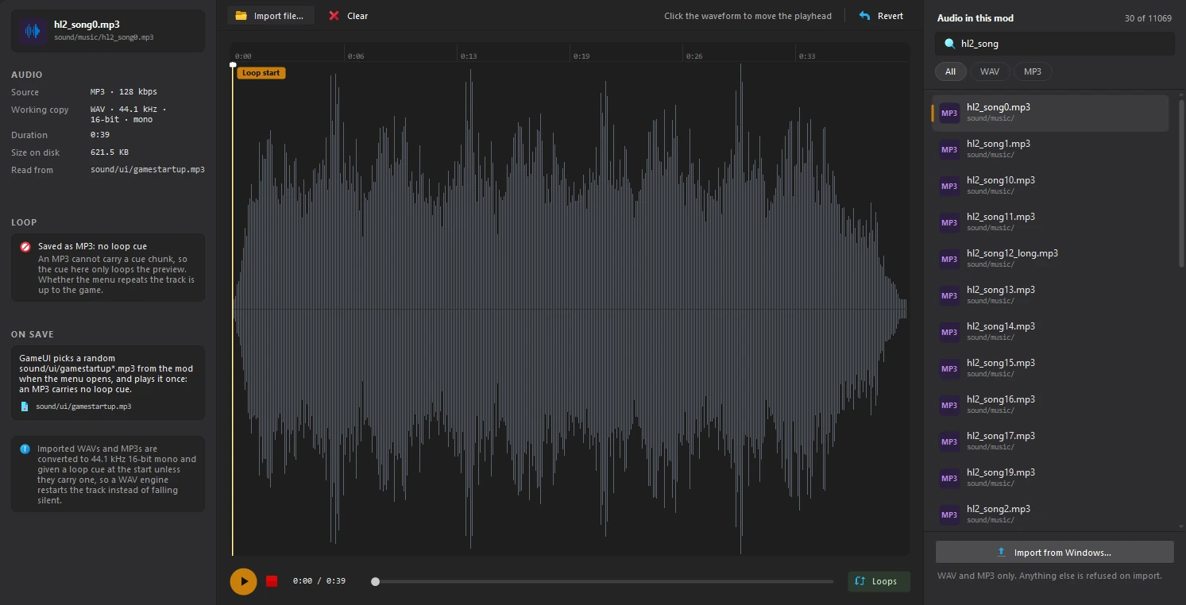Click the 0:26 timeline ruler mark

(694, 56)
